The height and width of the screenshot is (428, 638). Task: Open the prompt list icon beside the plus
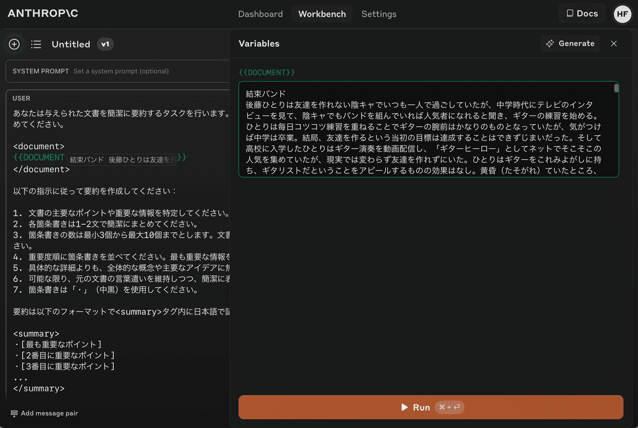coord(36,44)
